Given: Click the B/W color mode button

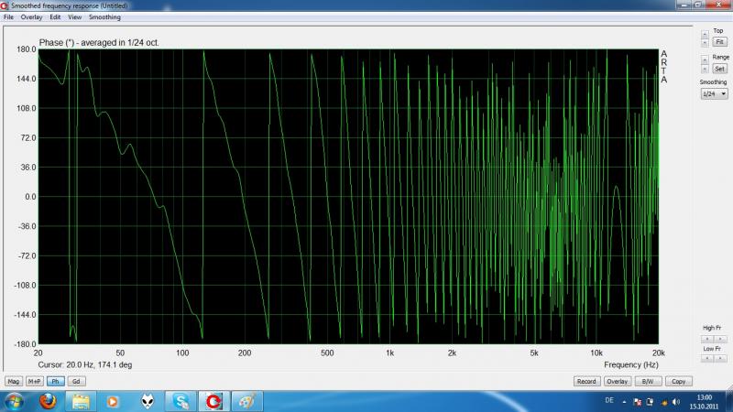Looking at the screenshot, I should pyautogui.click(x=649, y=381).
